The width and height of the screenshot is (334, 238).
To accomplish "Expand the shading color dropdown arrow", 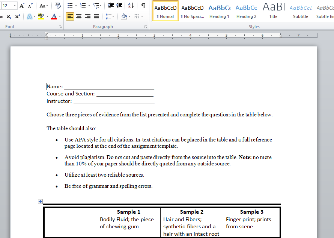I will pyautogui.click(x=129, y=16).
